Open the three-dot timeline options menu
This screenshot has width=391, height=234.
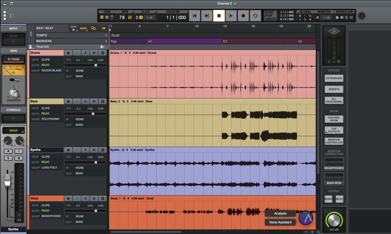tap(31, 34)
